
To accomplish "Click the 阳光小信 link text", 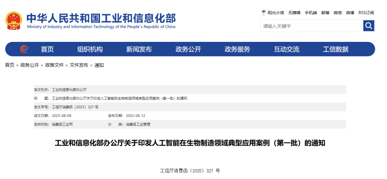I will pos(276,13).
